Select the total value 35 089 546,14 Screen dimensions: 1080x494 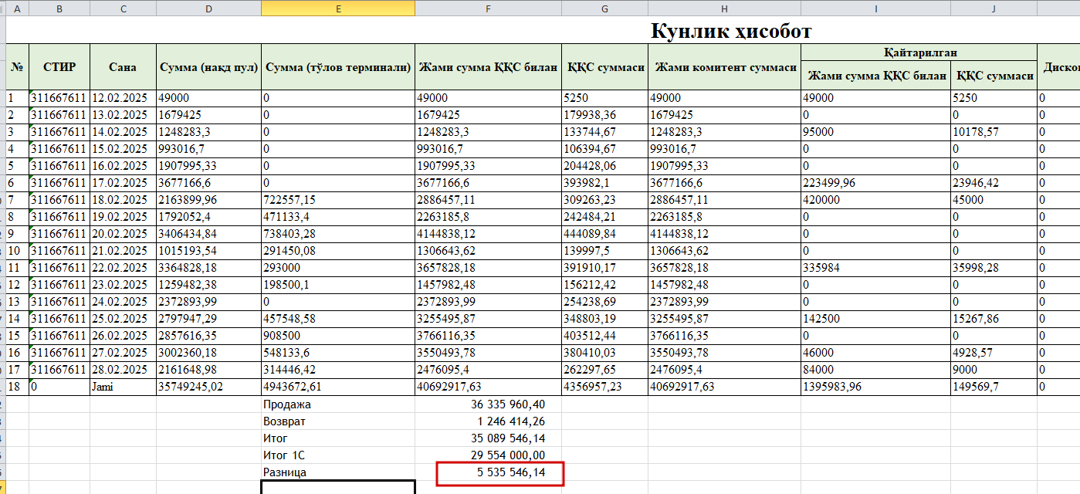[488, 438]
